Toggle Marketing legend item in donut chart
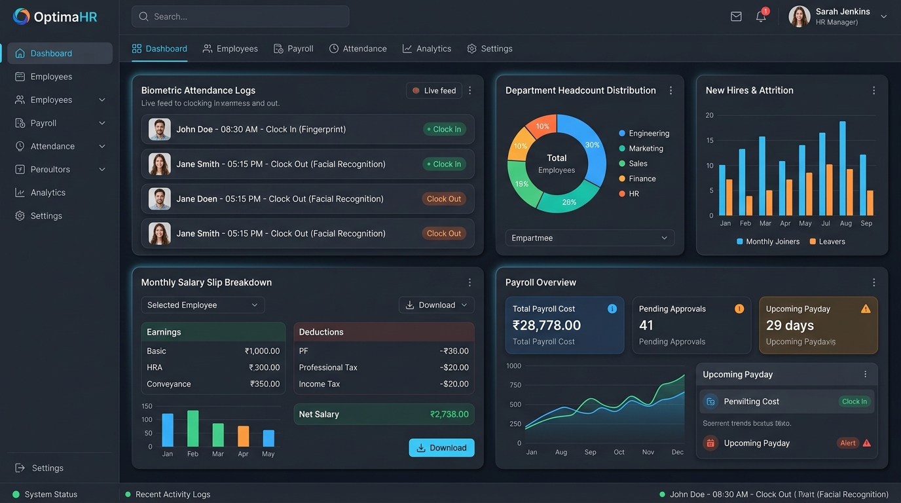This screenshot has height=503, width=901. (x=641, y=149)
